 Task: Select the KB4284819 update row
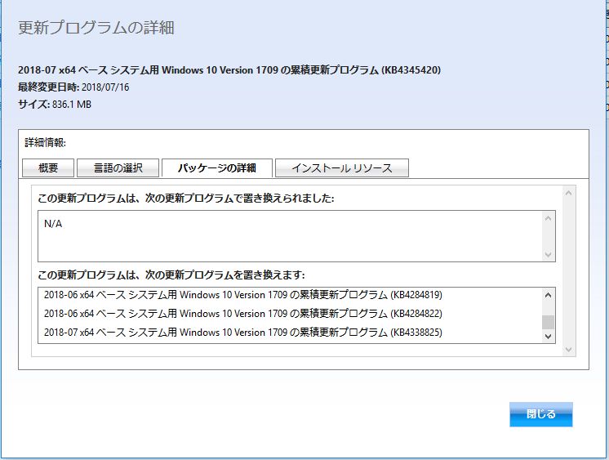point(243,295)
